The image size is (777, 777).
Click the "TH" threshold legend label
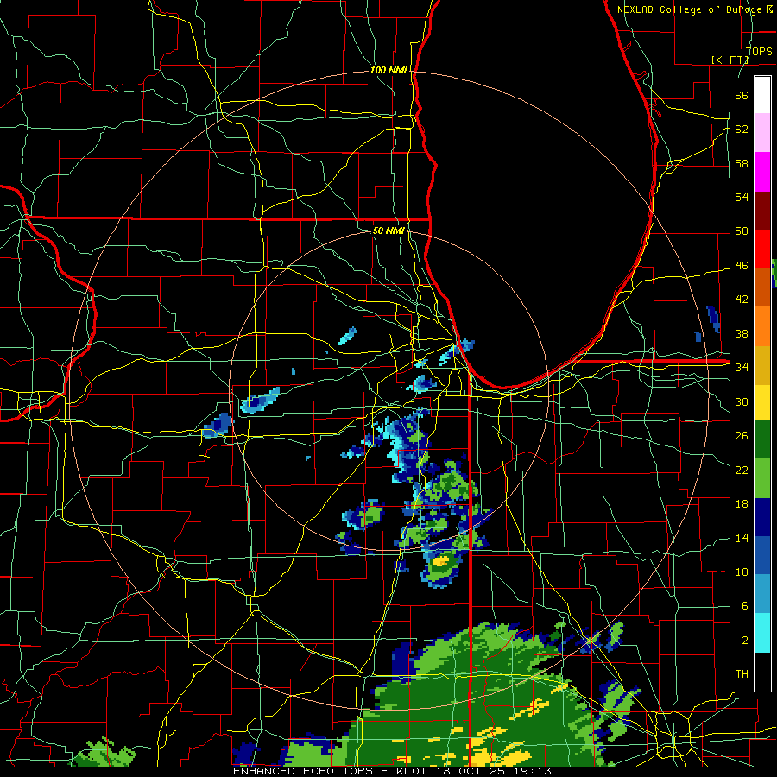(742, 674)
